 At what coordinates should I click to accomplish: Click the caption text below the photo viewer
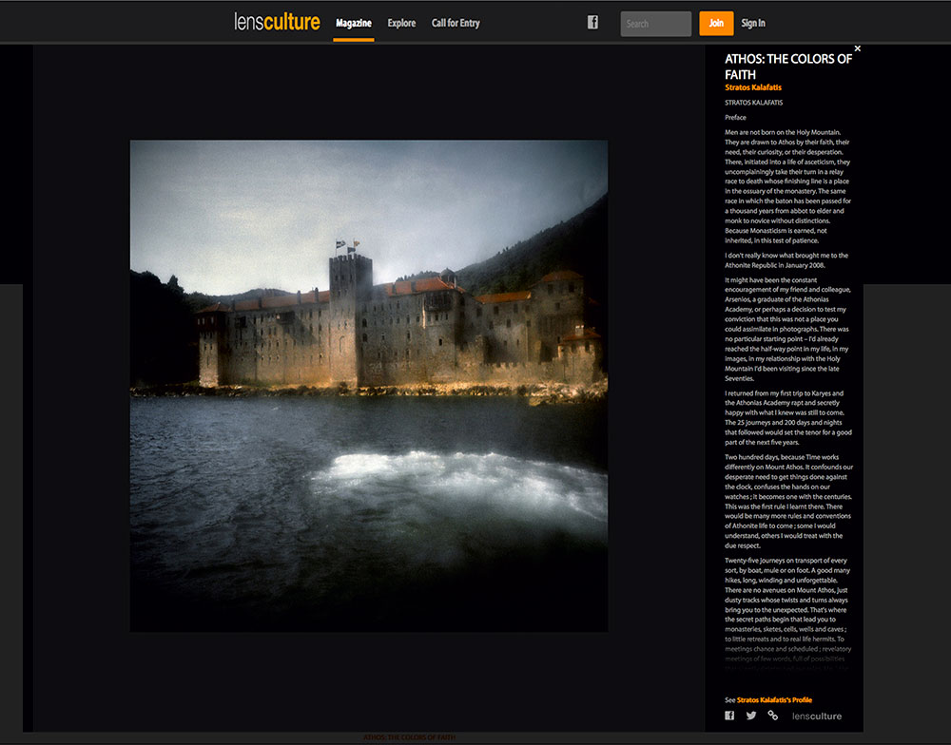pyautogui.click(x=409, y=738)
